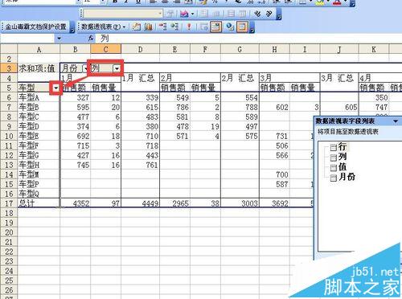Screen dimensions: 402x299
Task: Open Field Settings from PivotTable toolbar
Action: tap(230, 27)
